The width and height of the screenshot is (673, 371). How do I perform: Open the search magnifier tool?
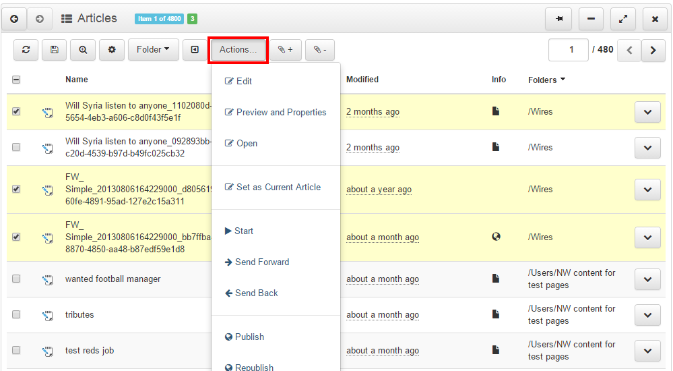tap(83, 50)
